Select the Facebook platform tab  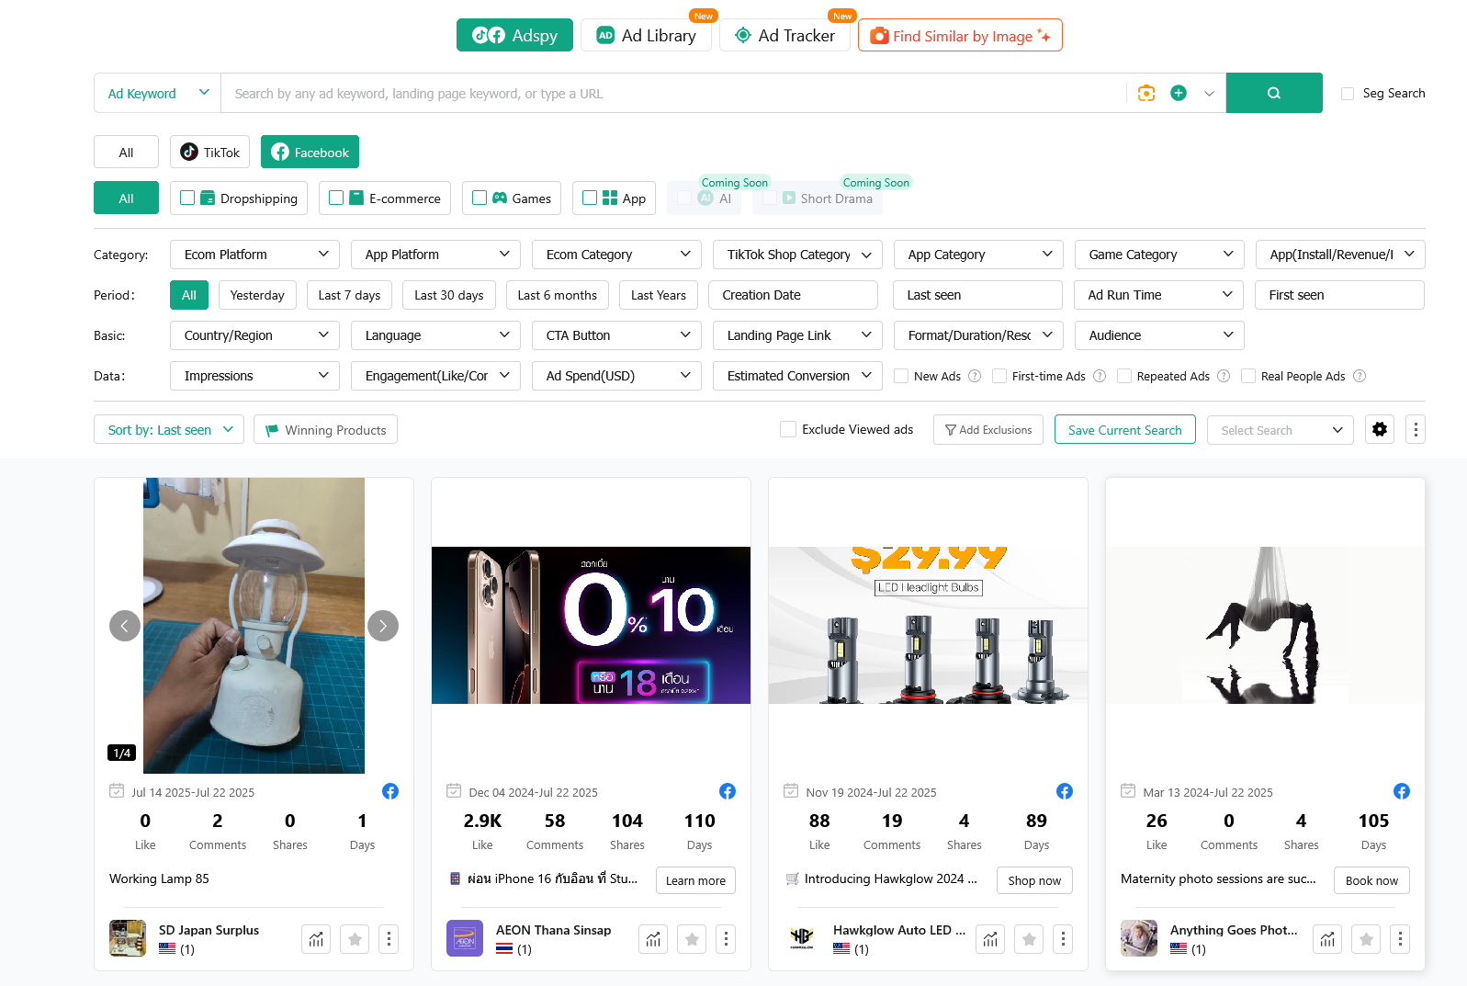[310, 152]
